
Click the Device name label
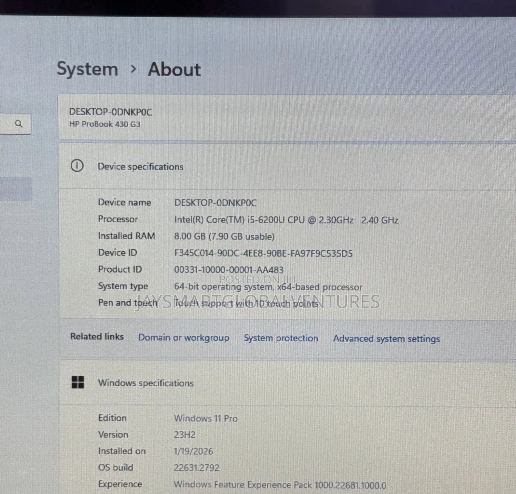pyautogui.click(x=124, y=202)
